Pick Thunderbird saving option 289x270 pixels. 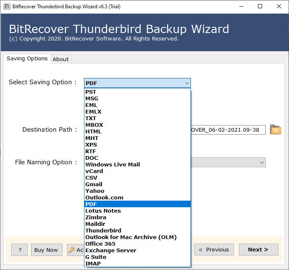(137, 231)
